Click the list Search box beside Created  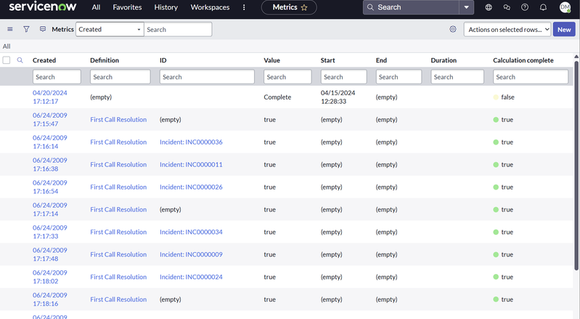tap(178, 29)
